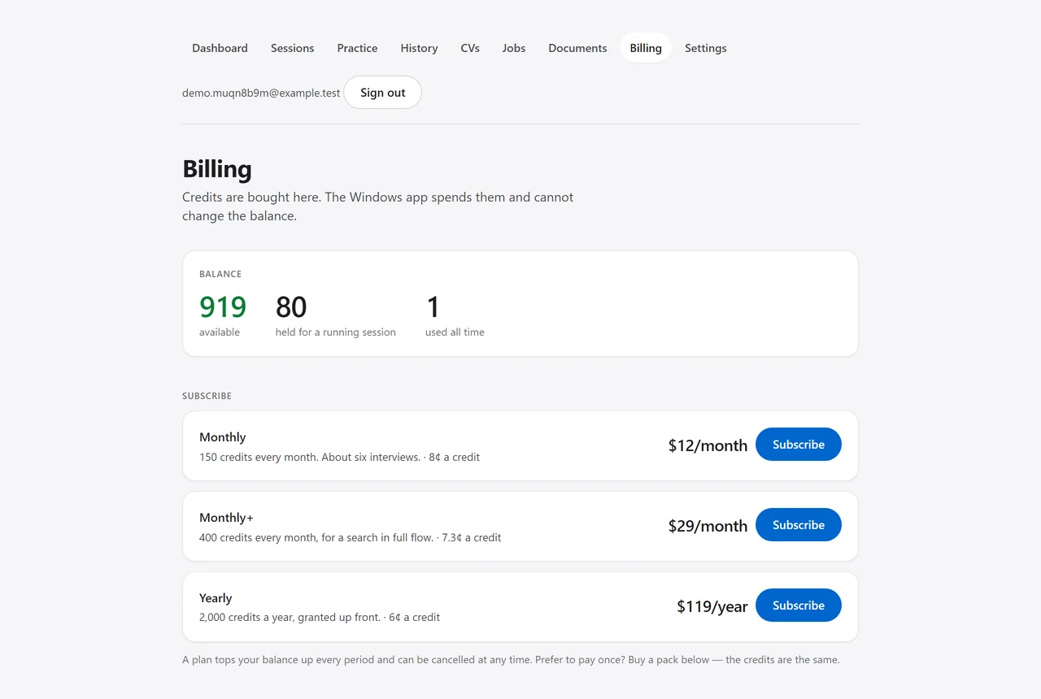Click the demo.muqn8b9m@example.test email text

coord(261,93)
